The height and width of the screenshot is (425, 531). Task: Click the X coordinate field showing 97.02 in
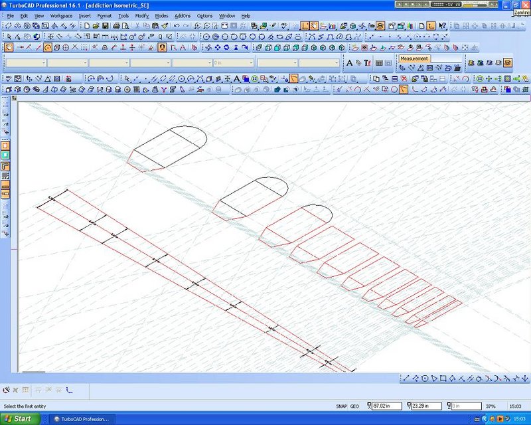[387, 406]
